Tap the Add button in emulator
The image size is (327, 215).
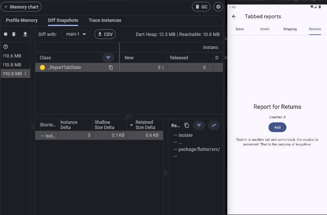(x=278, y=128)
